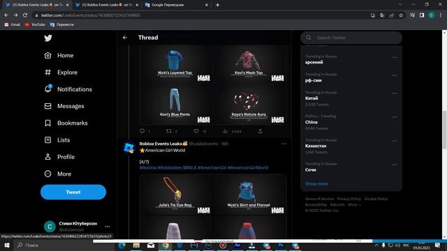The height and width of the screenshot is (251, 447).
Task: Open account menu dots beside Стиви Ютуберсон
Action: tap(107, 227)
